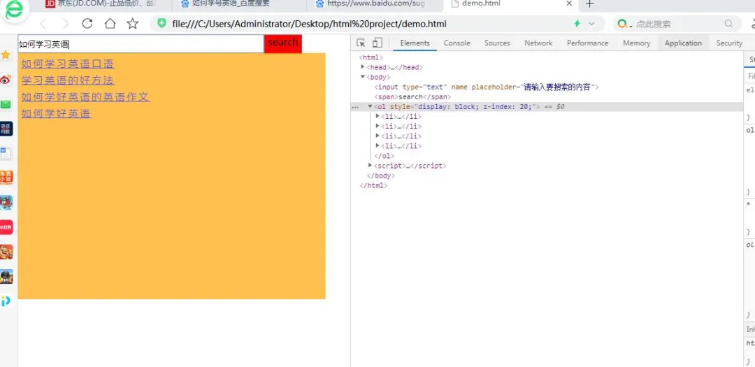Open the dark blue sidebar app icon

pyautogui.click(x=6, y=129)
